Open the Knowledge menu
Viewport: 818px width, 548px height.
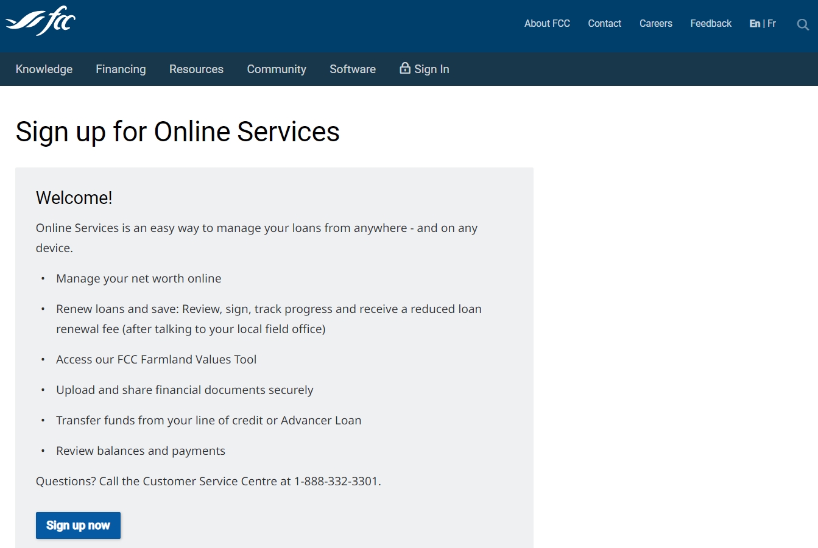pyautogui.click(x=43, y=69)
